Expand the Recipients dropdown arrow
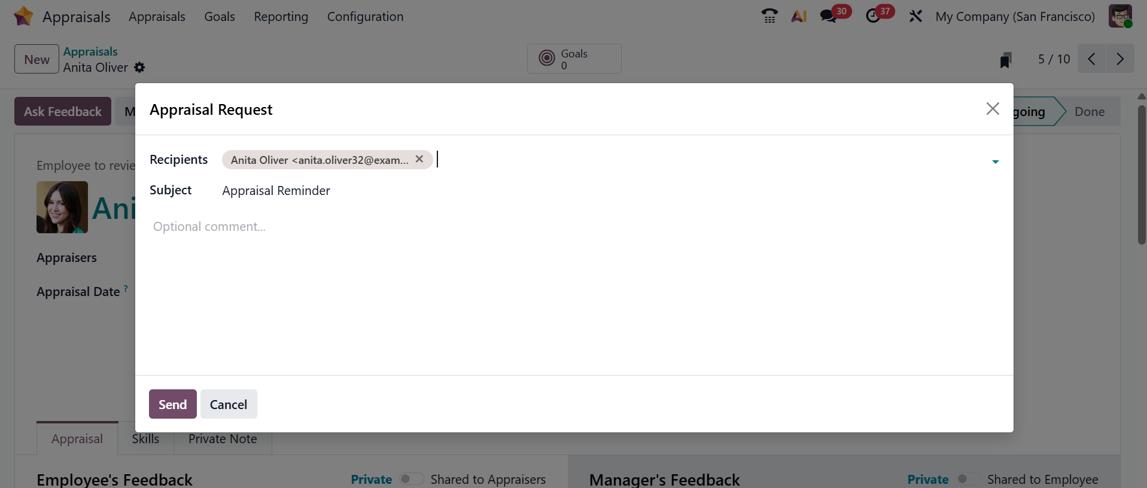Screen dimensions: 1147x488 995,161
